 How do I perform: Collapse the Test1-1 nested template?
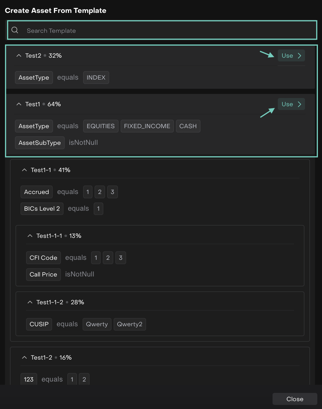pos(25,170)
